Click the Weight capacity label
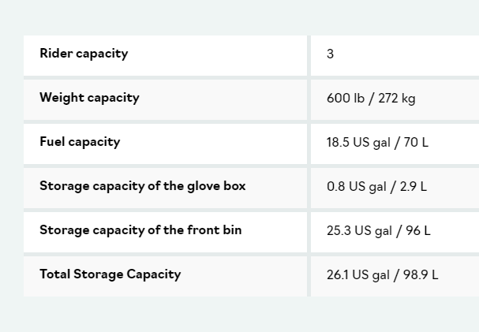This screenshot has width=479, height=332. pos(89,98)
